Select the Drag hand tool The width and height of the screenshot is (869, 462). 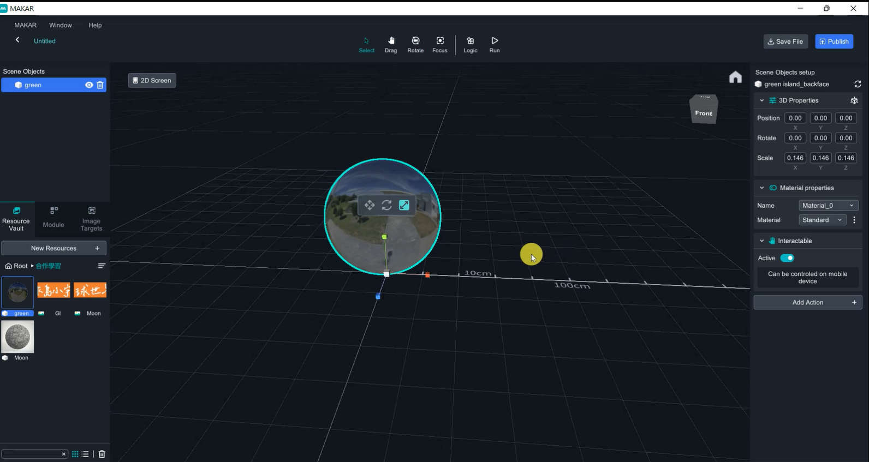pos(391,44)
